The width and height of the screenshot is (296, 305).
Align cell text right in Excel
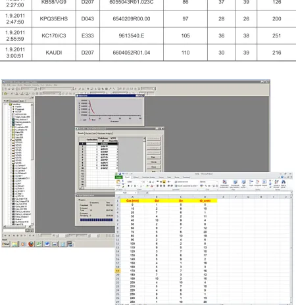point(164,186)
